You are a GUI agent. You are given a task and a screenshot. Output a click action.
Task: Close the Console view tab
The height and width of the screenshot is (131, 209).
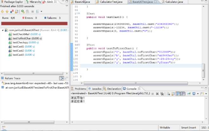coord(139,88)
